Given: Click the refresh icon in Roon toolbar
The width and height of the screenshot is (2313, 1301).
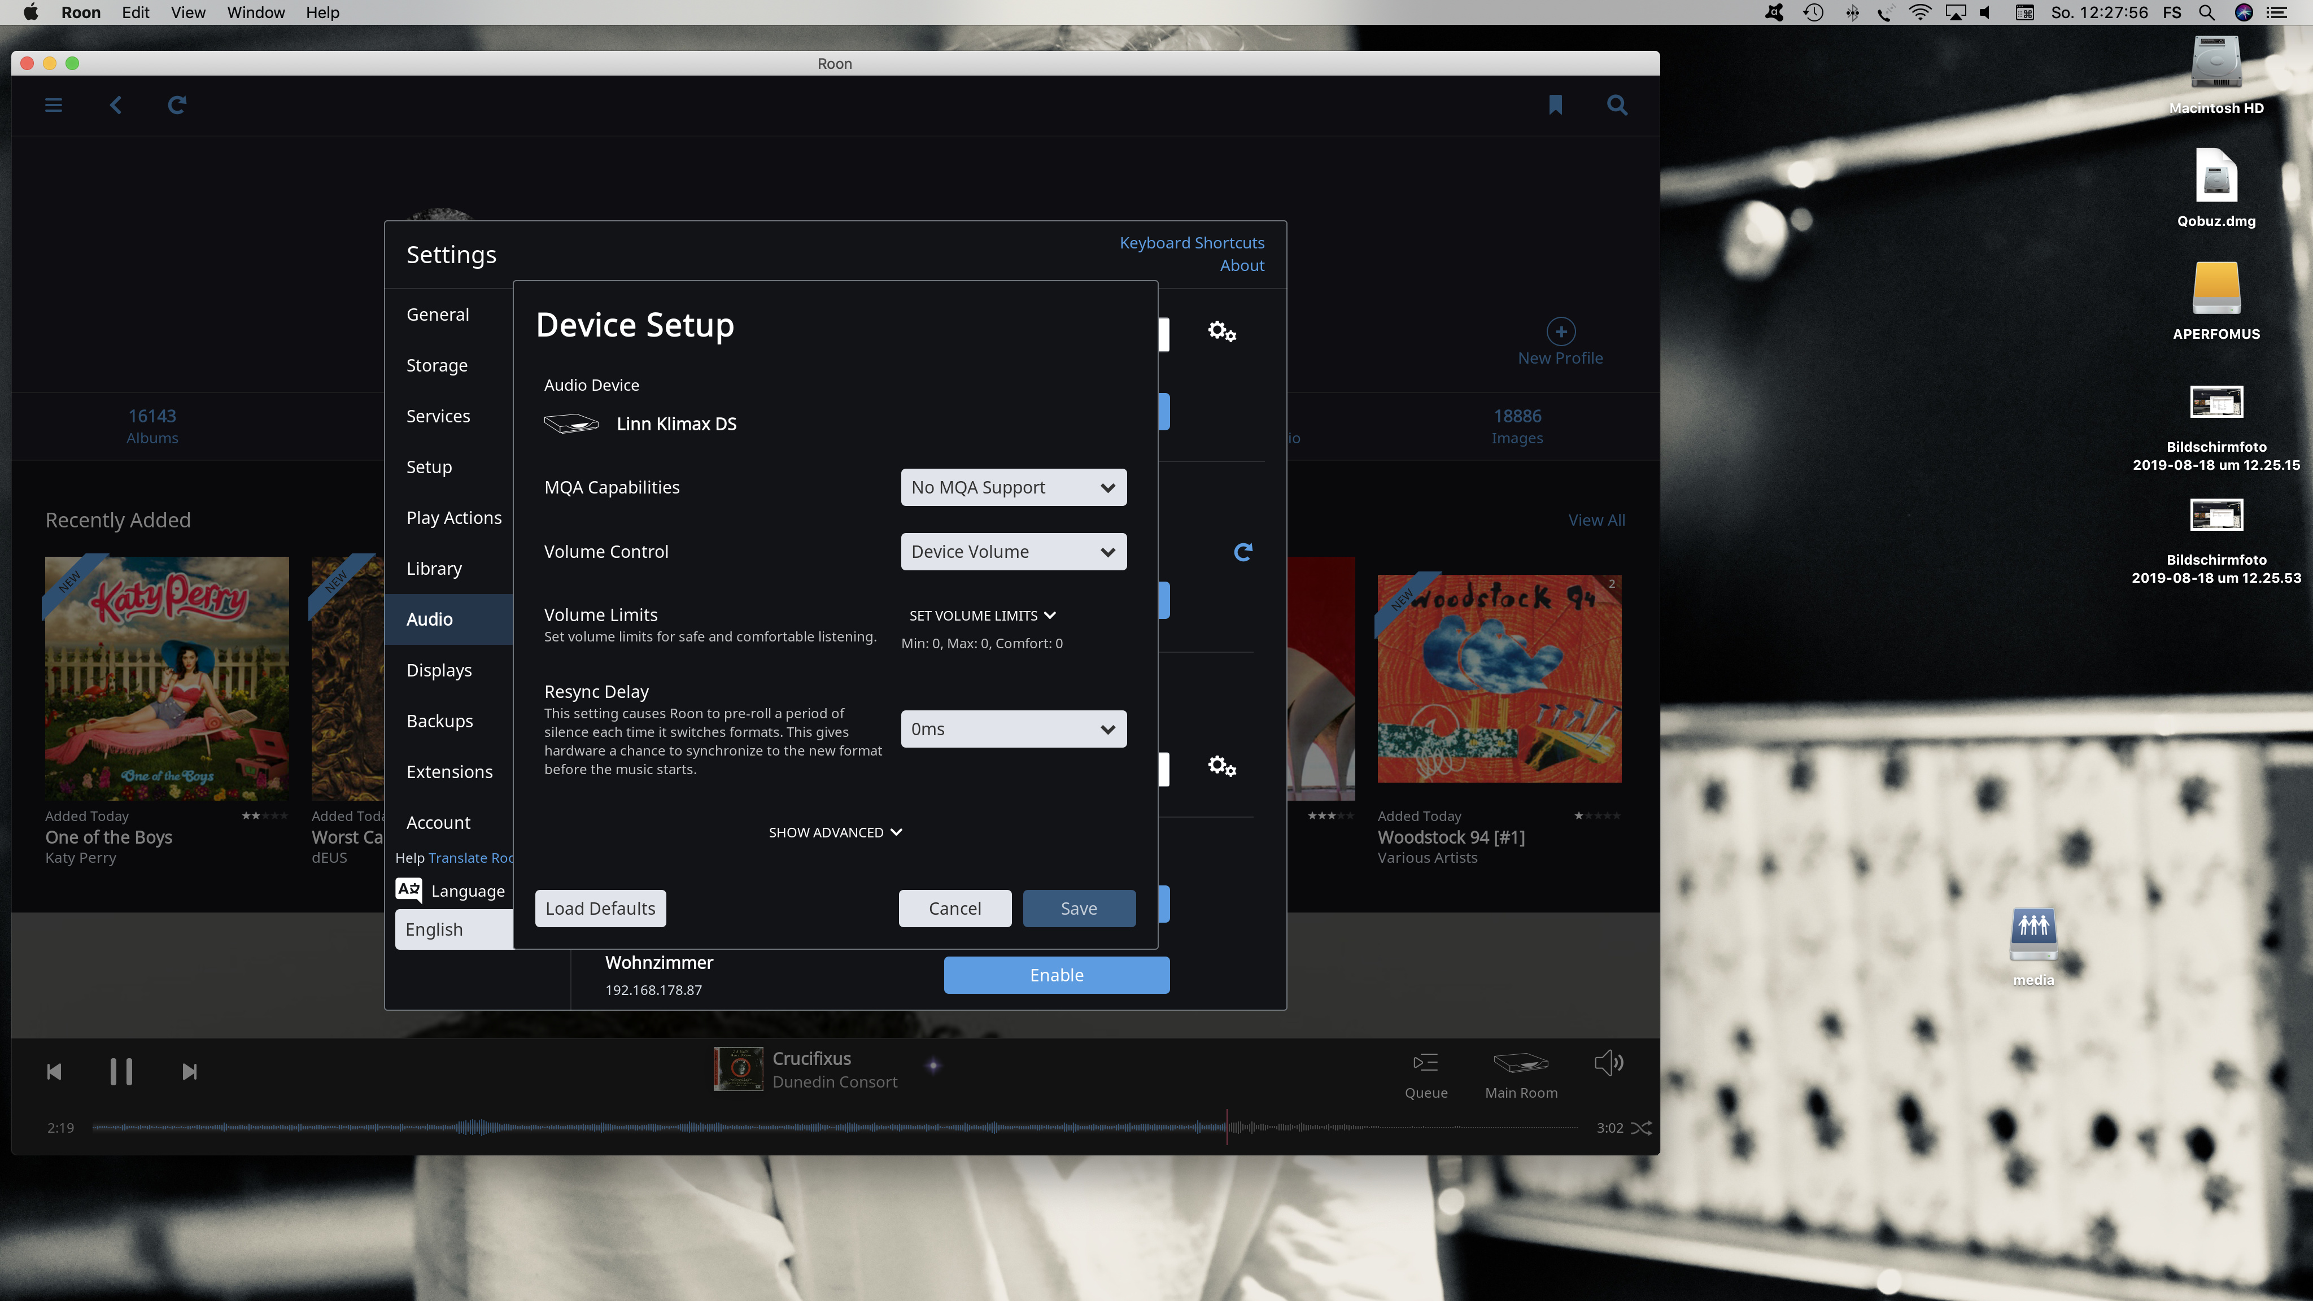Looking at the screenshot, I should point(177,105).
